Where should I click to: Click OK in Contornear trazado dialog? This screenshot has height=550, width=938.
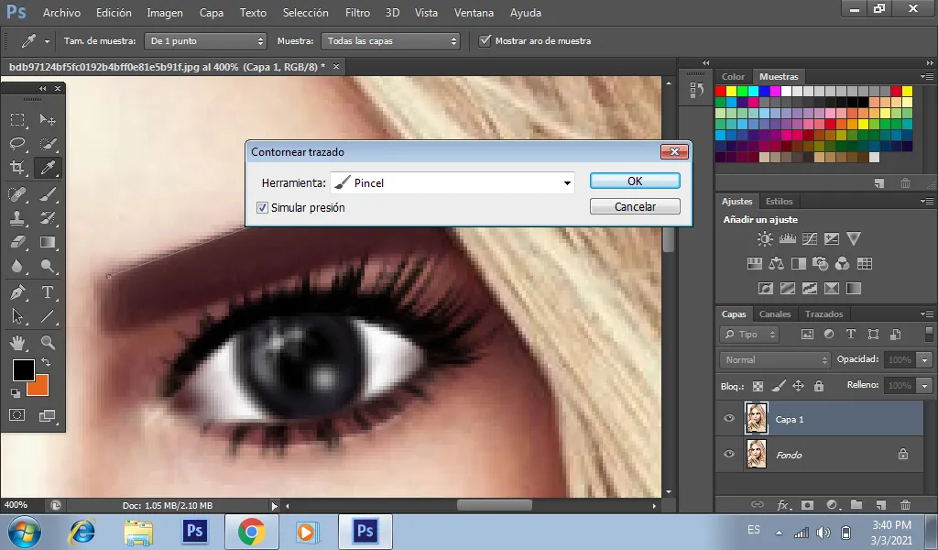click(x=635, y=181)
